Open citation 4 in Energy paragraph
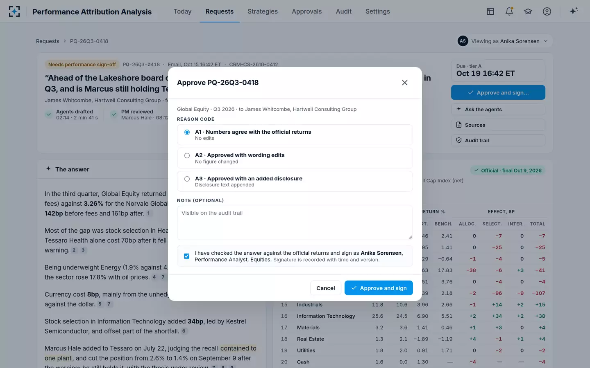Viewport: 590px width, 368px height. click(154, 277)
